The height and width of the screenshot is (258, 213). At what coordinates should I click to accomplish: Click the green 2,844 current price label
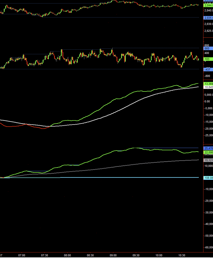208,5
